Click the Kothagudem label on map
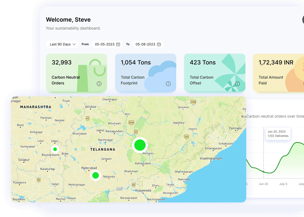This screenshot has height=217, width=304. point(143,163)
